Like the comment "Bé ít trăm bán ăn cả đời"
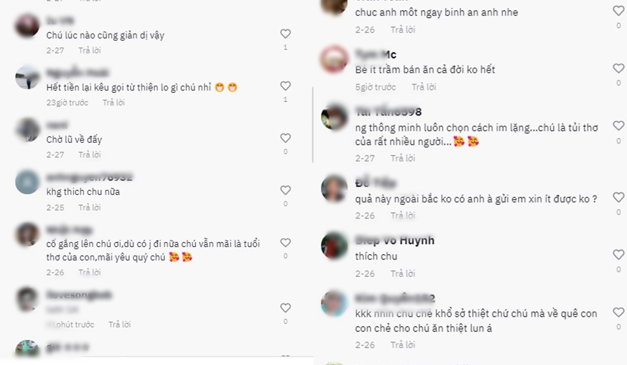Screen dimensions: 627x365 pos(619,68)
